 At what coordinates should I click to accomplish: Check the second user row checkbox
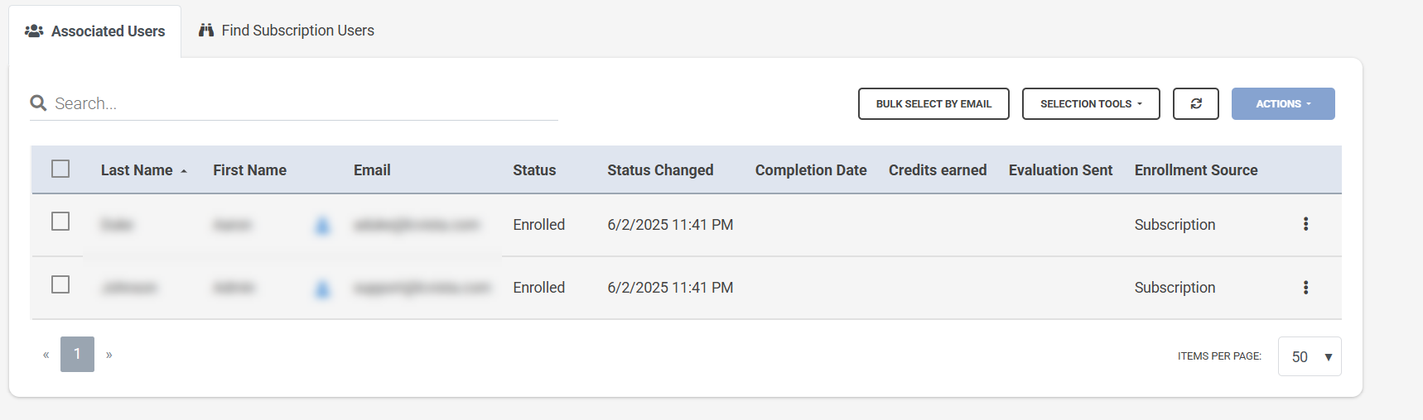pos(60,284)
